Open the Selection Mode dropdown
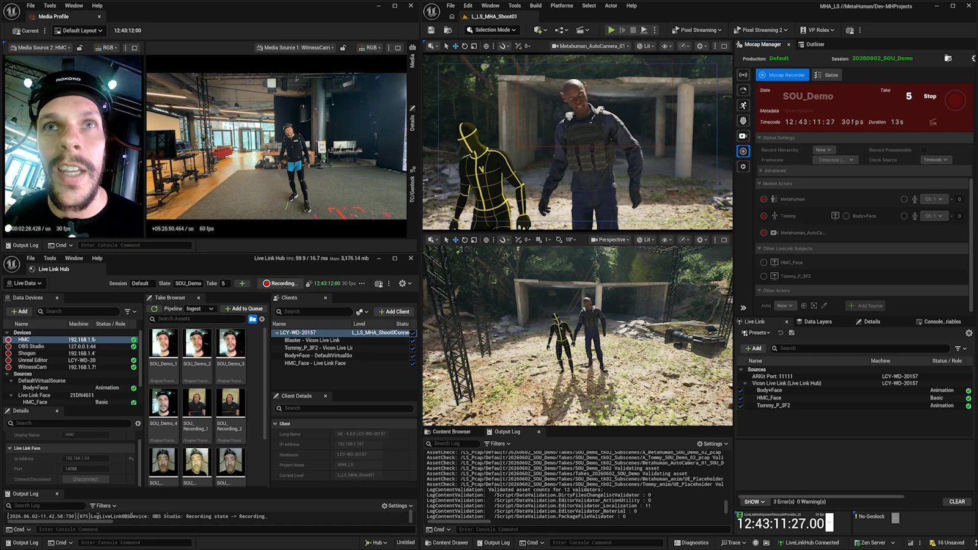The height and width of the screenshot is (550, 978). click(491, 30)
